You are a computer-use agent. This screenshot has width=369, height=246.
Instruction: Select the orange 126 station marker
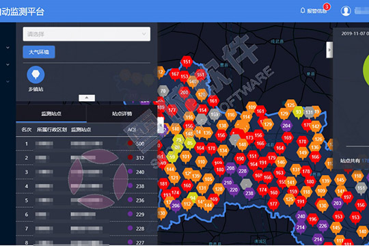tap(318, 139)
